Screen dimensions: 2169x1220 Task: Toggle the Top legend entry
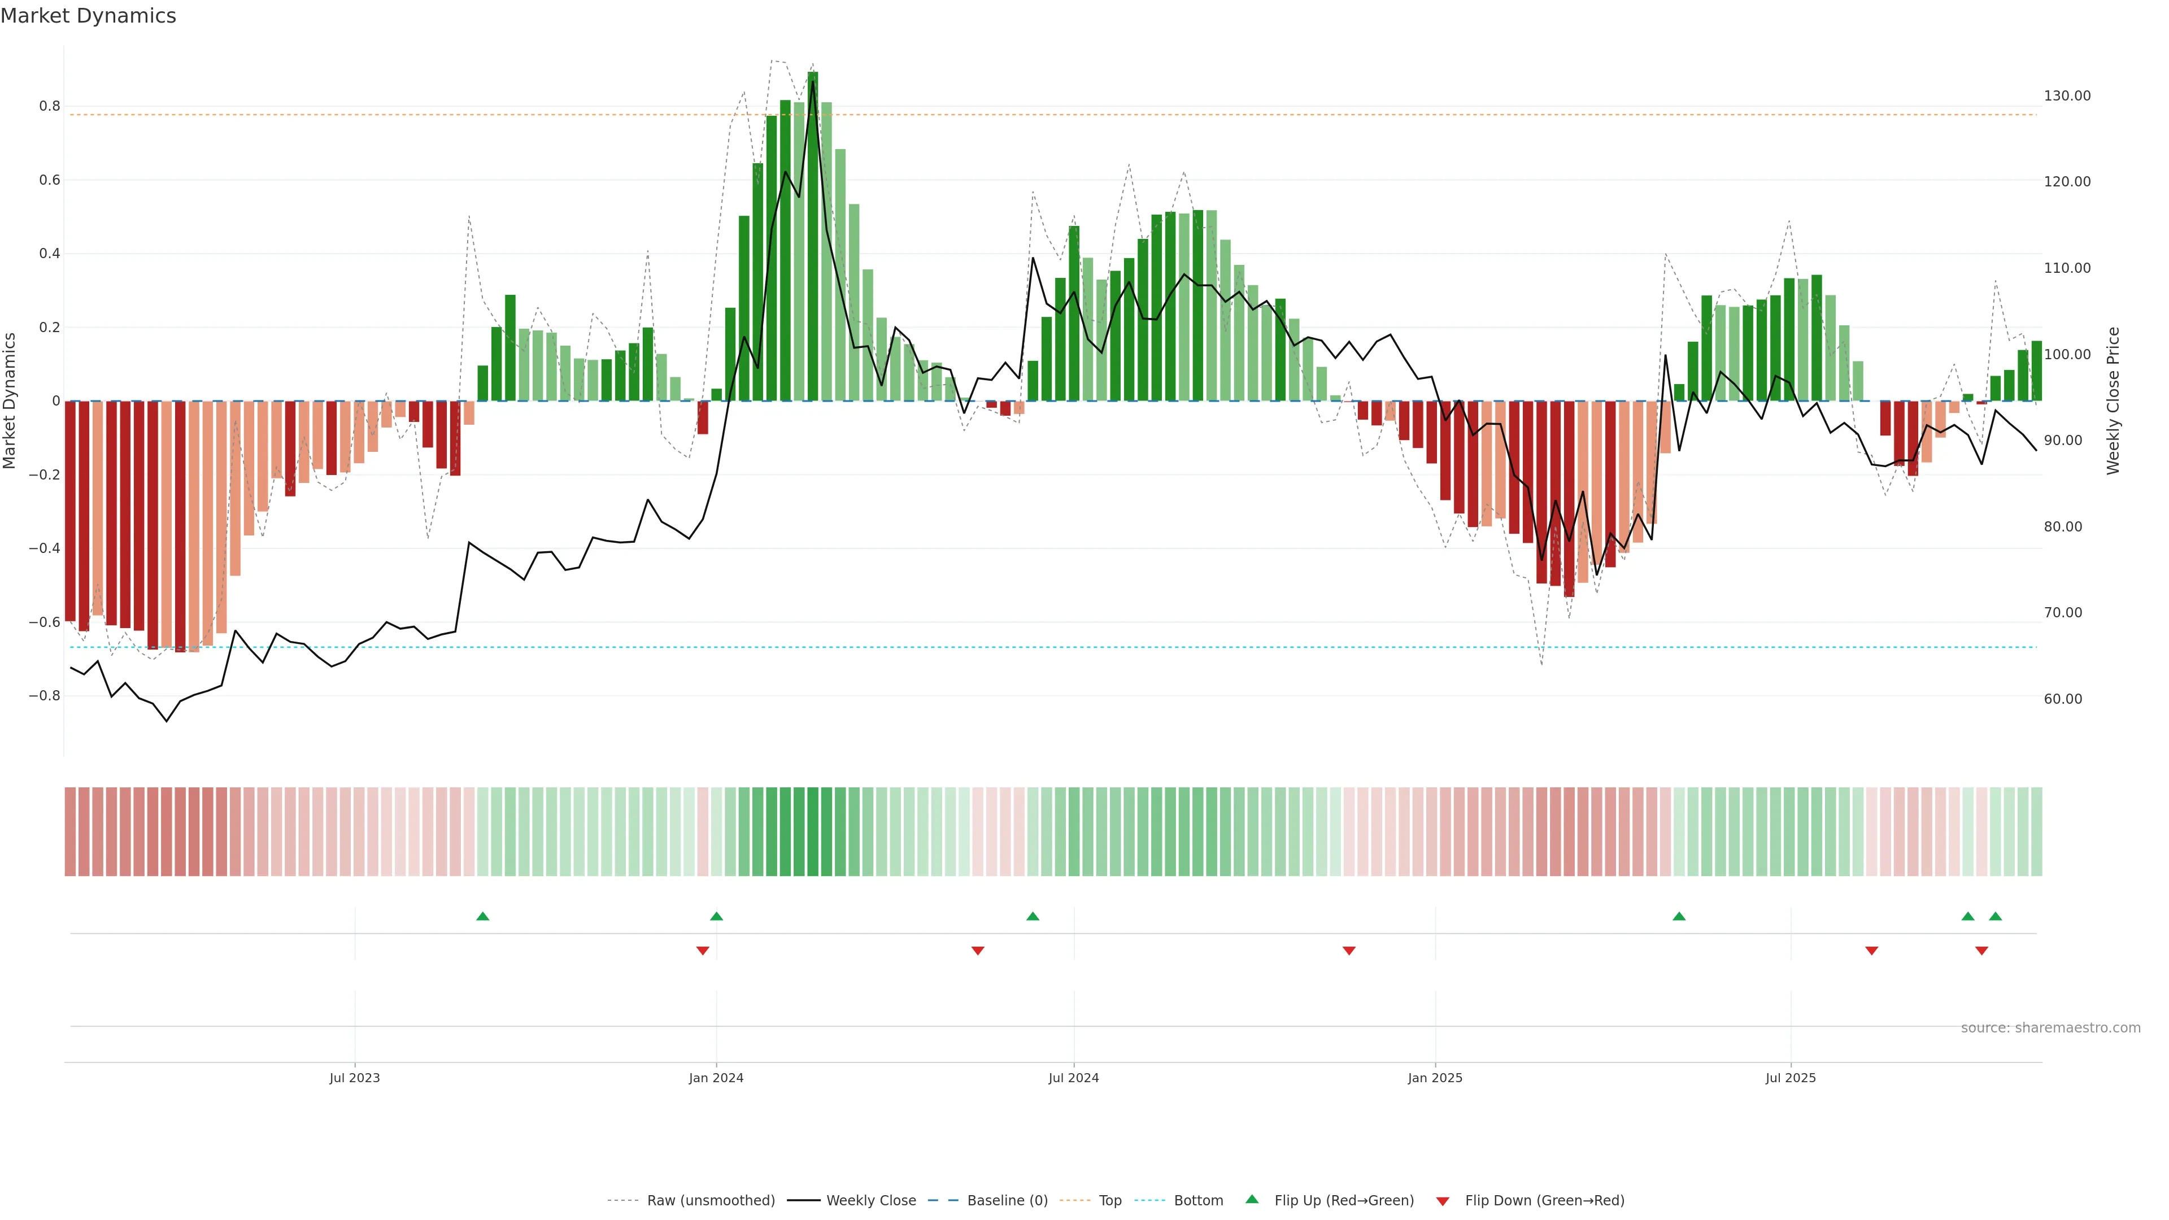pos(1110,1201)
